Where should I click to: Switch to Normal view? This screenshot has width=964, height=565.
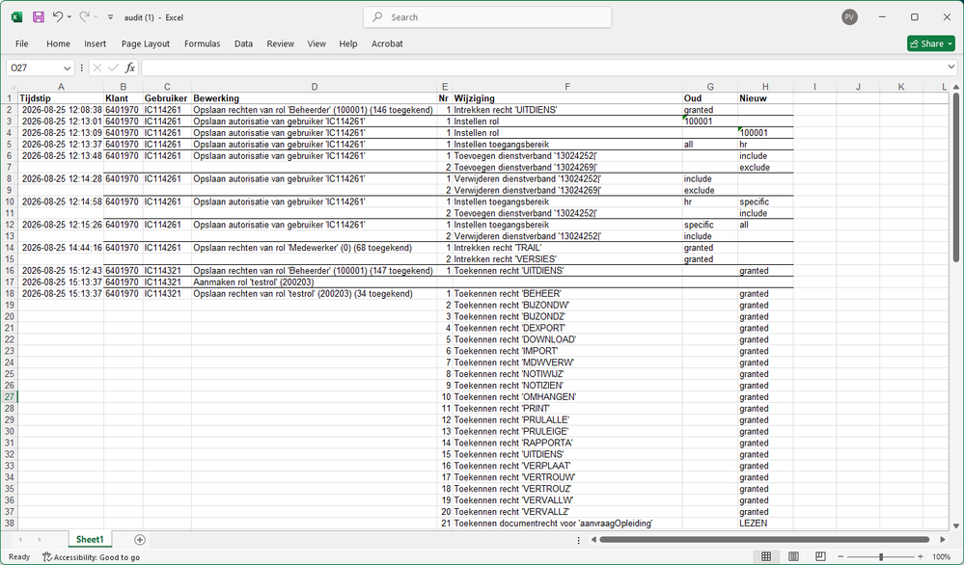766,556
